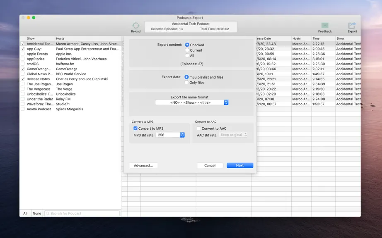The image size is (382, 238).
Task: Open the Feedback icon in the toolbar
Action: 325,26
